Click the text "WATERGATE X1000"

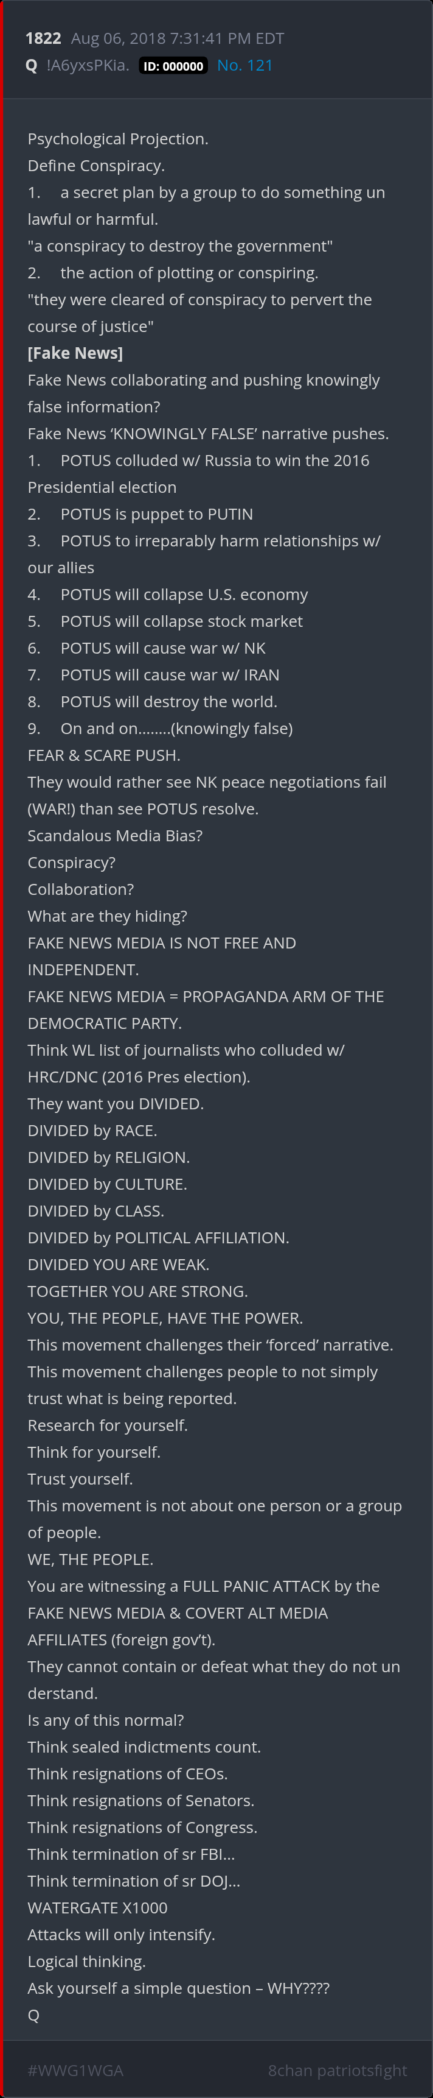pos(97,1907)
